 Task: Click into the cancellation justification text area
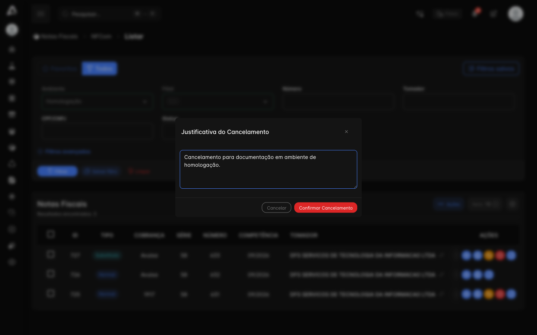click(x=268, y=169)
